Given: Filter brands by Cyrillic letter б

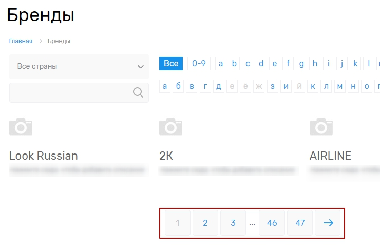Looking at the screenshot, I should coord(178,86).
